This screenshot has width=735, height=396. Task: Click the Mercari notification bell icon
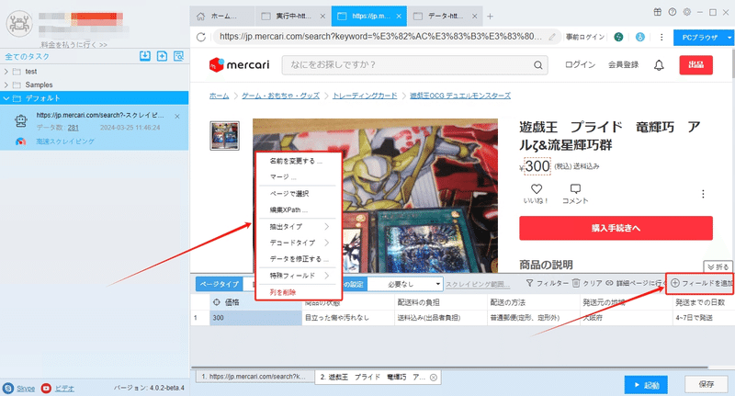[x=659, y=65]
